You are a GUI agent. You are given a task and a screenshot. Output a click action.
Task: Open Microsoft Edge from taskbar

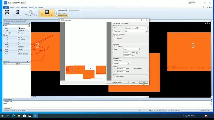click(13, 116)
